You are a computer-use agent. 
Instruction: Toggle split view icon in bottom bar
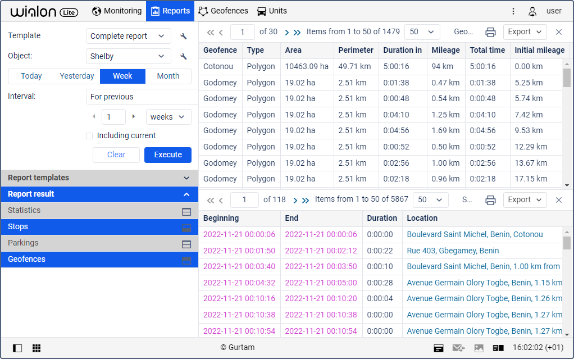498,348
